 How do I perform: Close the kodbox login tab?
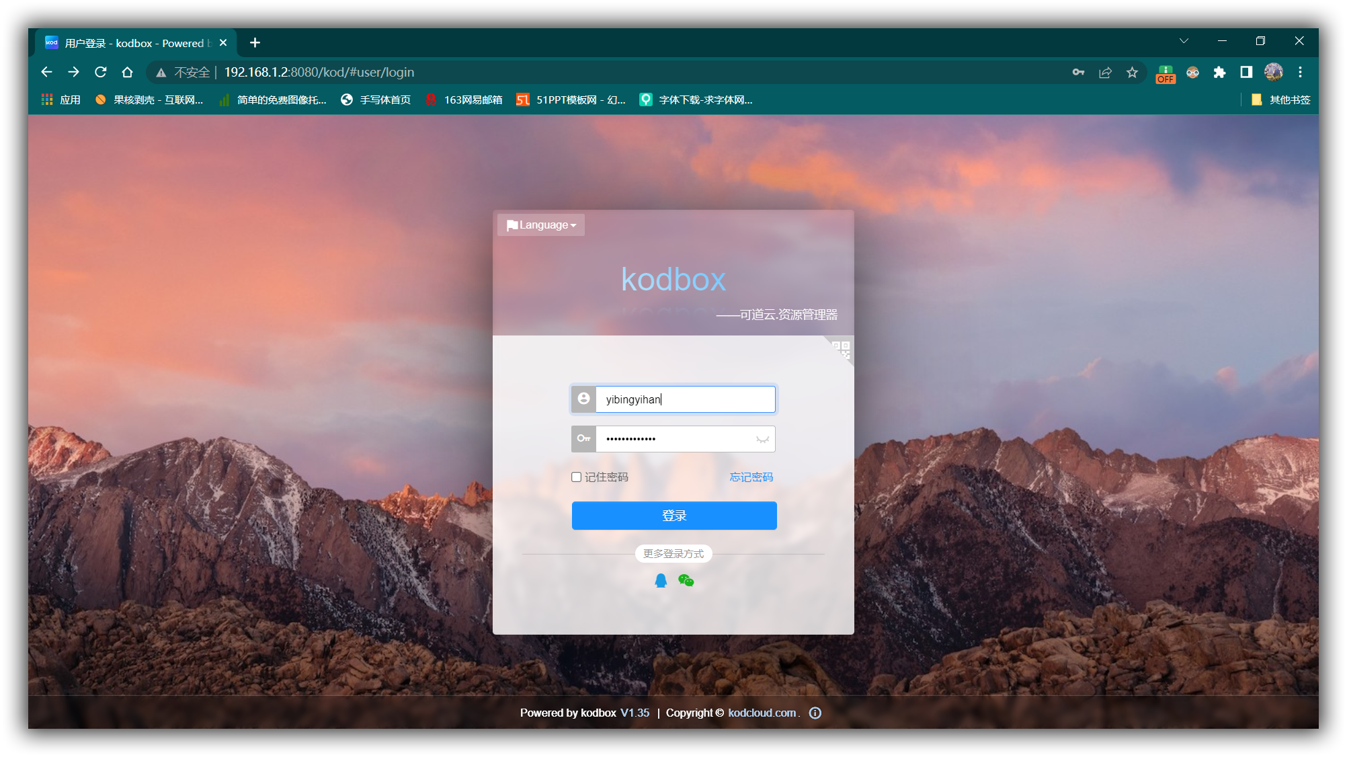[223, 43]
